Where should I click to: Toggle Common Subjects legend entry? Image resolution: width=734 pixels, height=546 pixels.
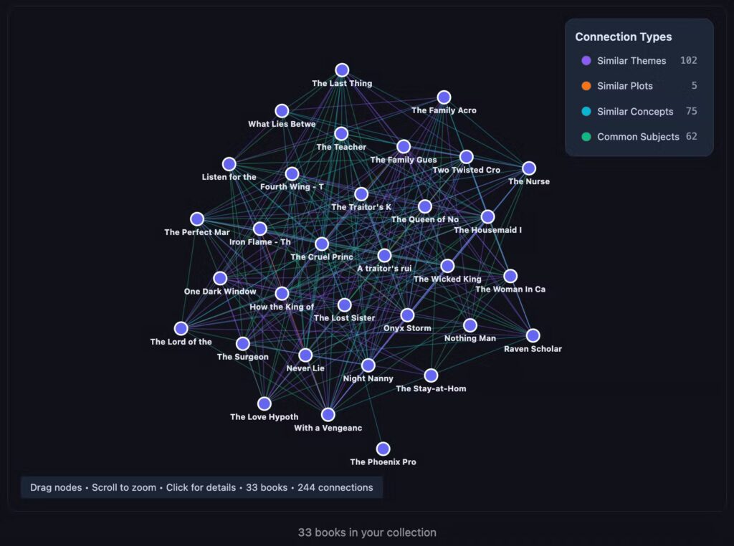[x=637, y=136]
